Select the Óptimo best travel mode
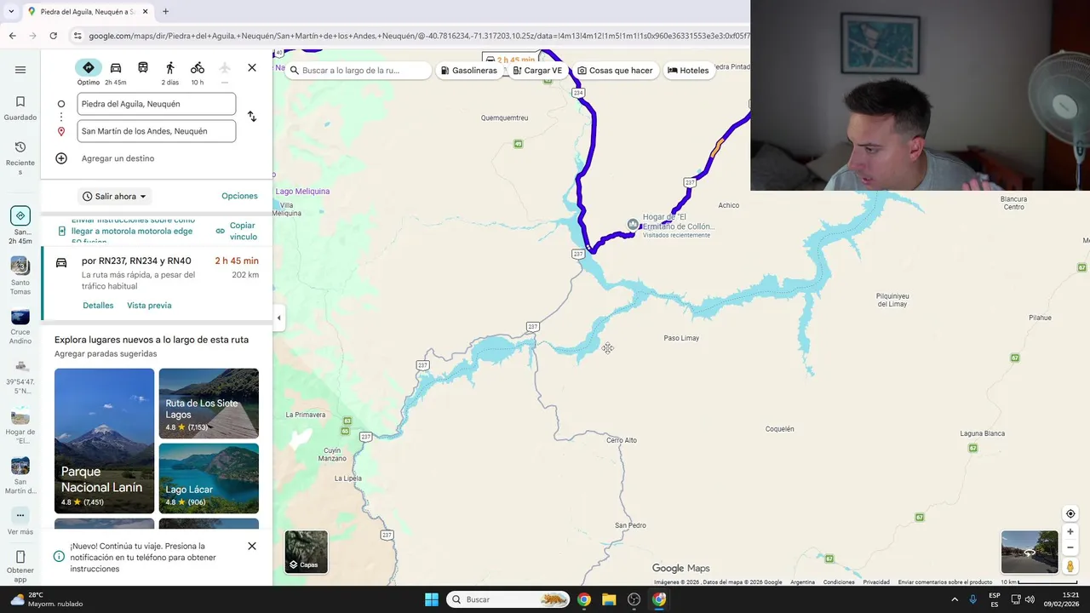The height and width of the screenshot is (613, 1090). coord(89,68)
